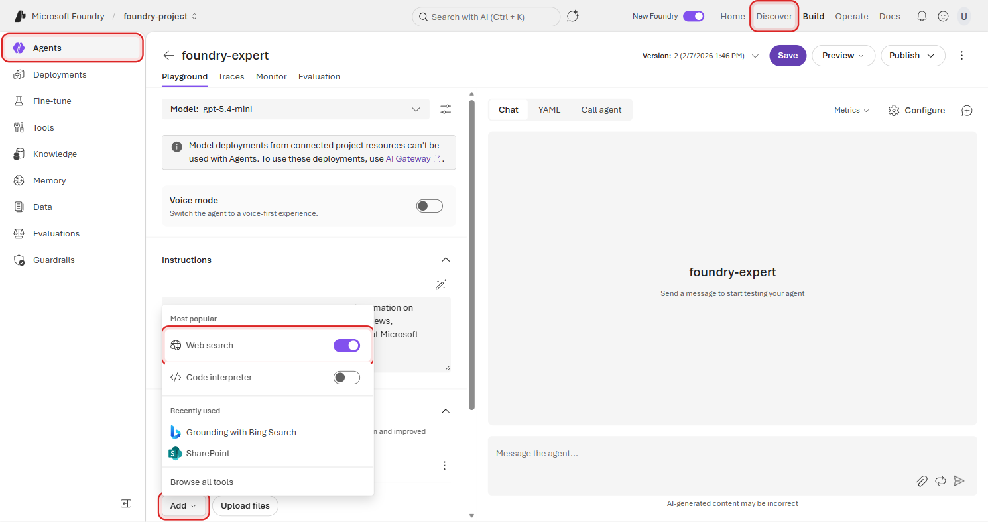
Task: Select Agents in the sidebar
Action: [73, 48]
